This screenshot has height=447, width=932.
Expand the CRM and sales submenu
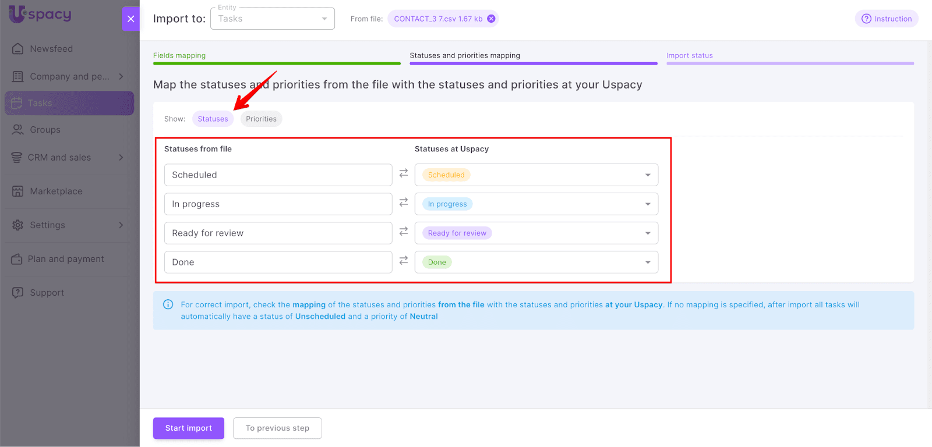[121, 158]
